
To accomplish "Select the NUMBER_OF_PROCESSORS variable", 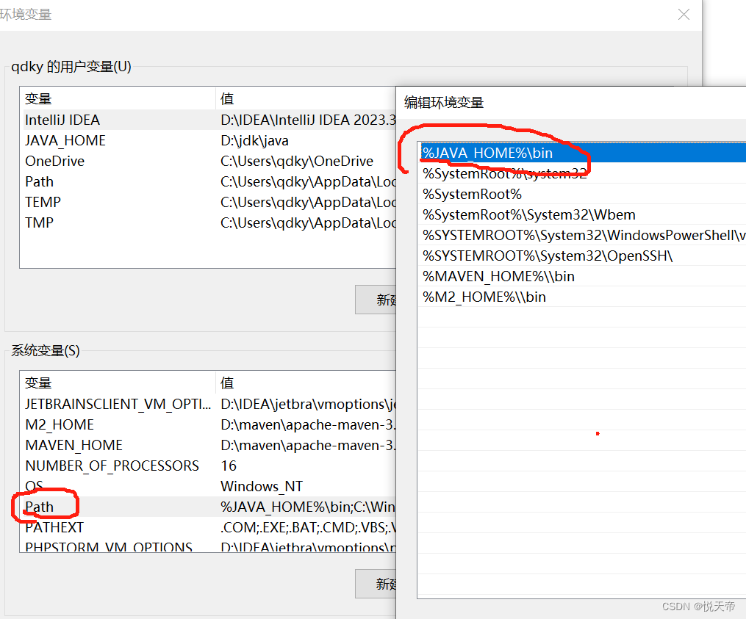I will (x=112, y=466).
